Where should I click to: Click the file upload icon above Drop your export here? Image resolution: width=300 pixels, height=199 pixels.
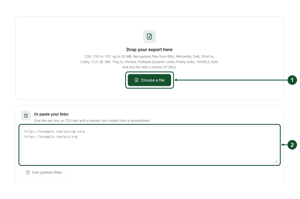tap(149, 36)
